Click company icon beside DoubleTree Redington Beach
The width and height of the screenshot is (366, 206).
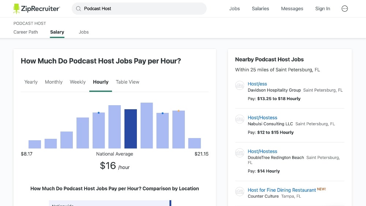click(239, 153)
